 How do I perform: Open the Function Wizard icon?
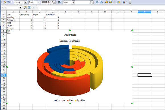click(x=25, y=8)
